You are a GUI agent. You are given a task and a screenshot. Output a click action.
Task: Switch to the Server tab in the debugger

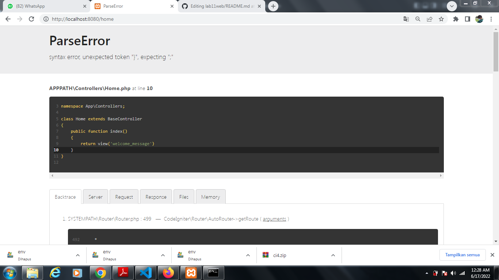[x=95, y=197]
